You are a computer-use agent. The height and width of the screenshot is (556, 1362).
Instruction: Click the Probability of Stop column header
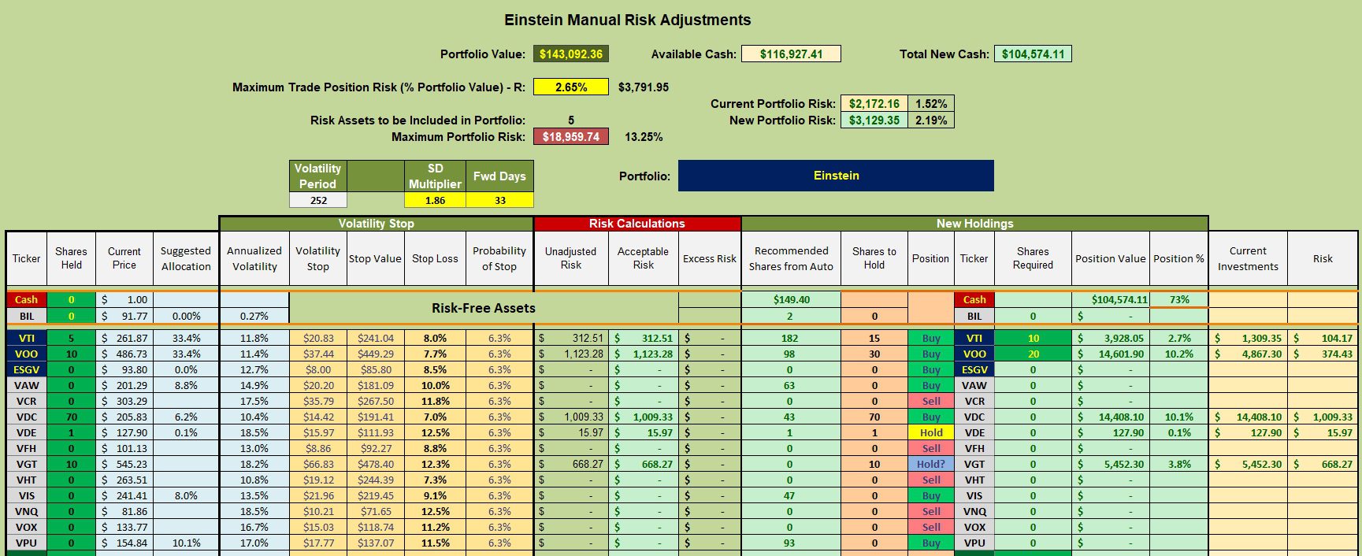(499, 258)
